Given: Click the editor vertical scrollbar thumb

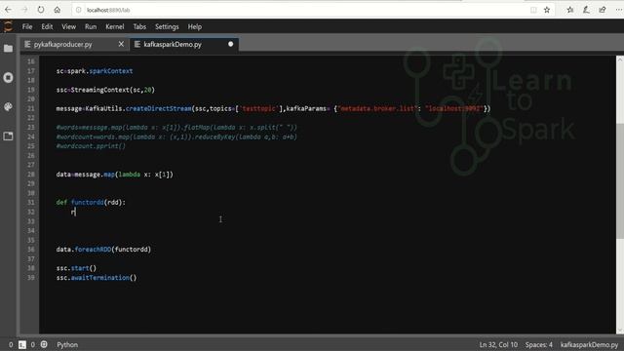Looking at the screenshot, I should (620, 181).
